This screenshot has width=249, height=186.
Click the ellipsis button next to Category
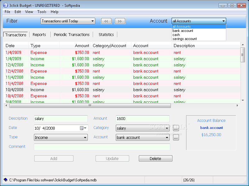[176, 128]
